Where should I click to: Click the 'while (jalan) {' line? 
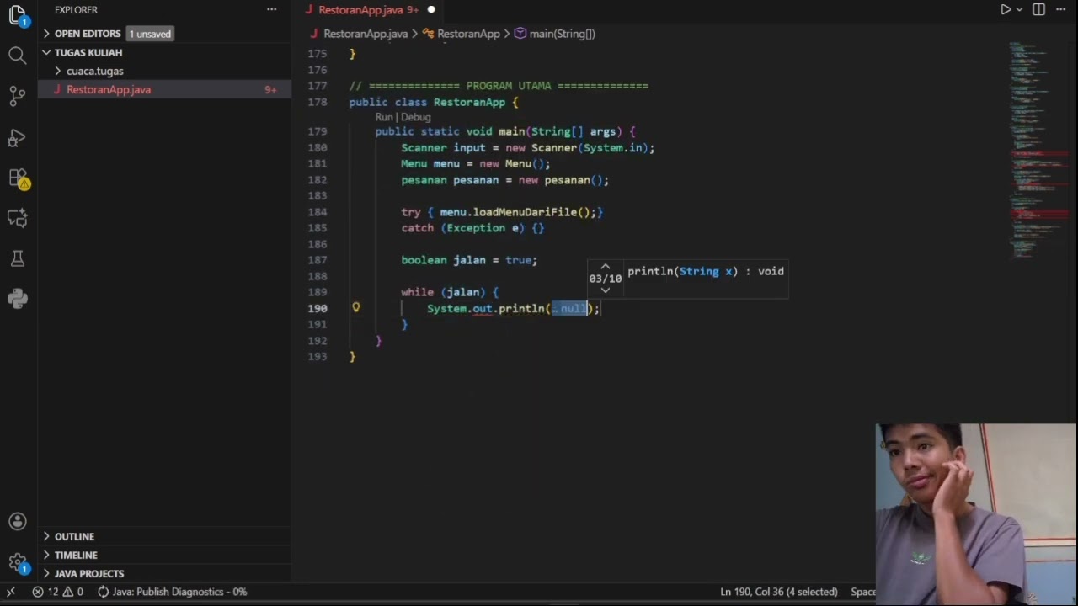450,292
